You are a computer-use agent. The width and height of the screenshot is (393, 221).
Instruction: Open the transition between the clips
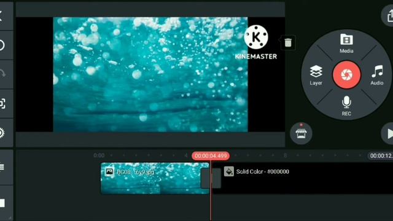(x=211, y=178)
